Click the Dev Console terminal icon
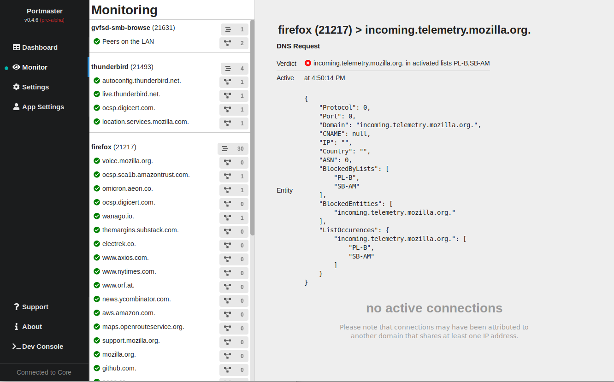Screen dimensions: 614x382 (x=17, y=347)
